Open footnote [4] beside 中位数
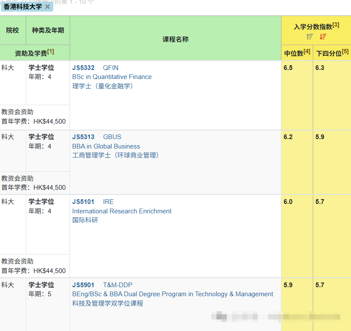 point(307,52)
